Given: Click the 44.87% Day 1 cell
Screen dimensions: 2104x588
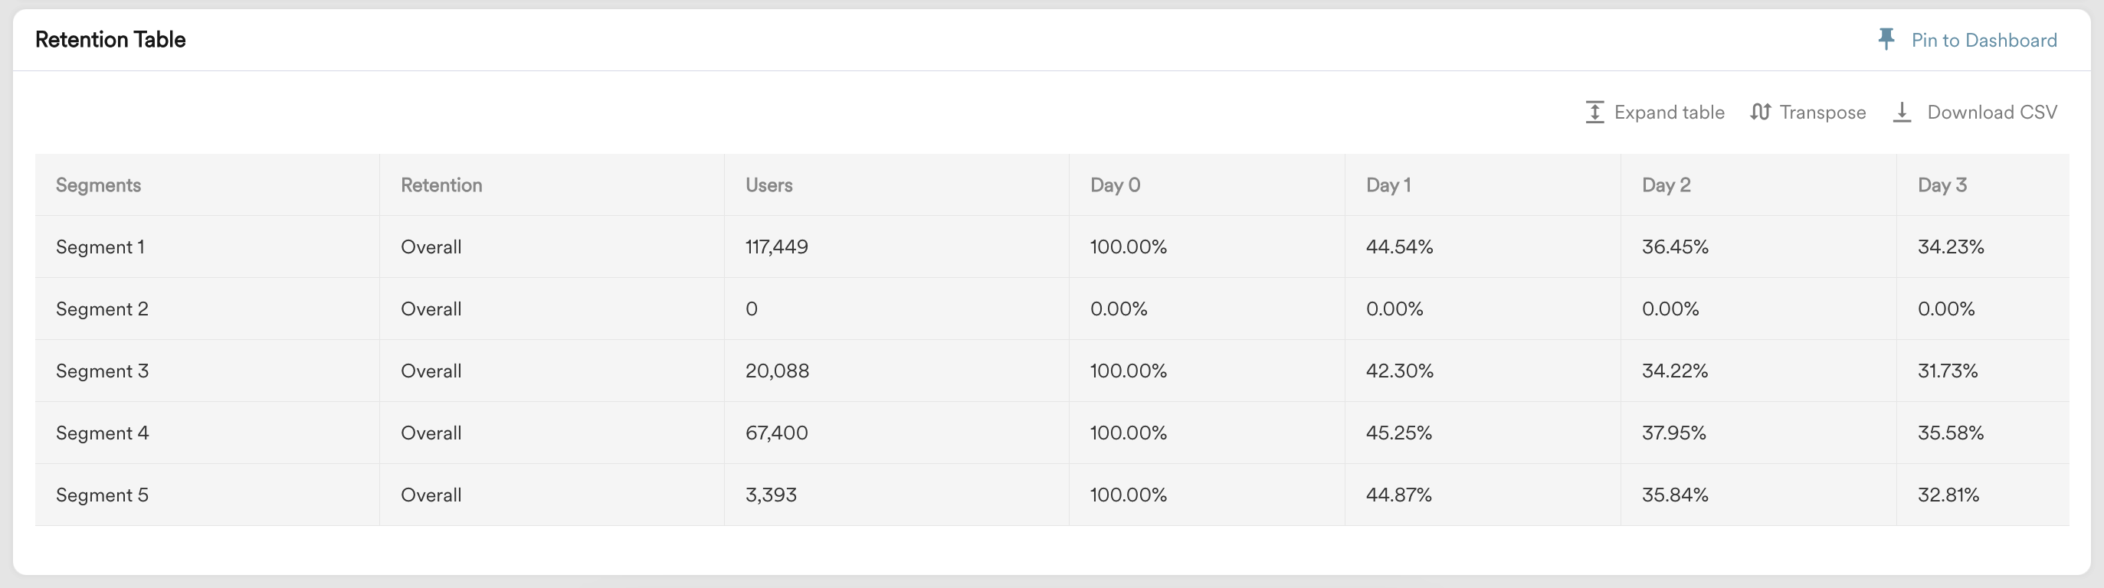Looking at the screenshot, I should tap(1399, 495).
